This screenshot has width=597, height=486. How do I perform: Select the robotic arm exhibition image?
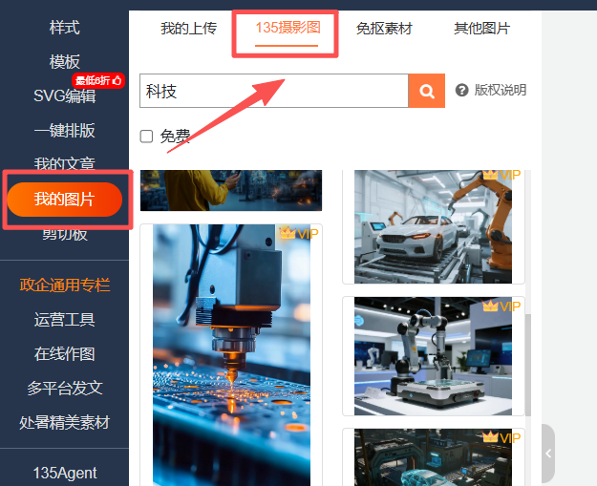433,356
